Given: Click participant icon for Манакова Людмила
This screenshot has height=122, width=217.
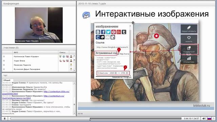Looking at the screenshot, I should click(x=71, y=65).
